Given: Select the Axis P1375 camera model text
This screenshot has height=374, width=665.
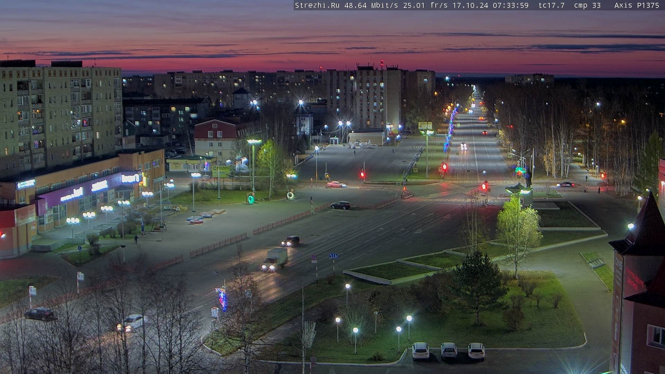Looking at the screenshot, I should click(x=637, y=5).
